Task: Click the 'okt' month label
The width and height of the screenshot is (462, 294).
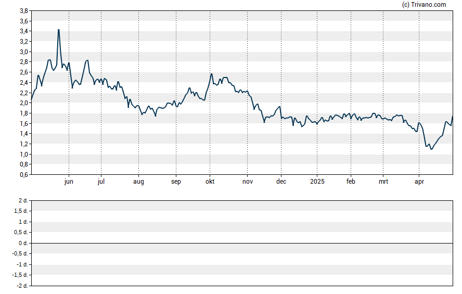Action: point(210,182)
